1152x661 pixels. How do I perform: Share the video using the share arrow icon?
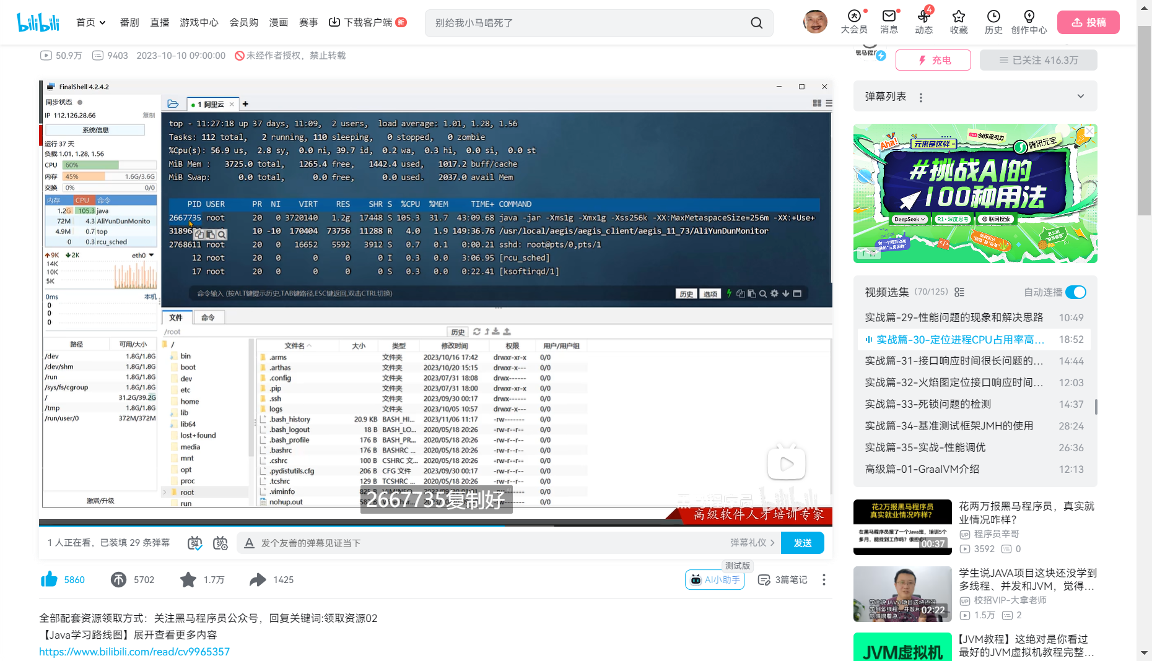coord(258,579)
